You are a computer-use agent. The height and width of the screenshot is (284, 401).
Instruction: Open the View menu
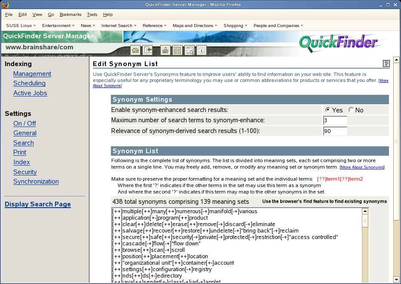(x=37, y=15)
